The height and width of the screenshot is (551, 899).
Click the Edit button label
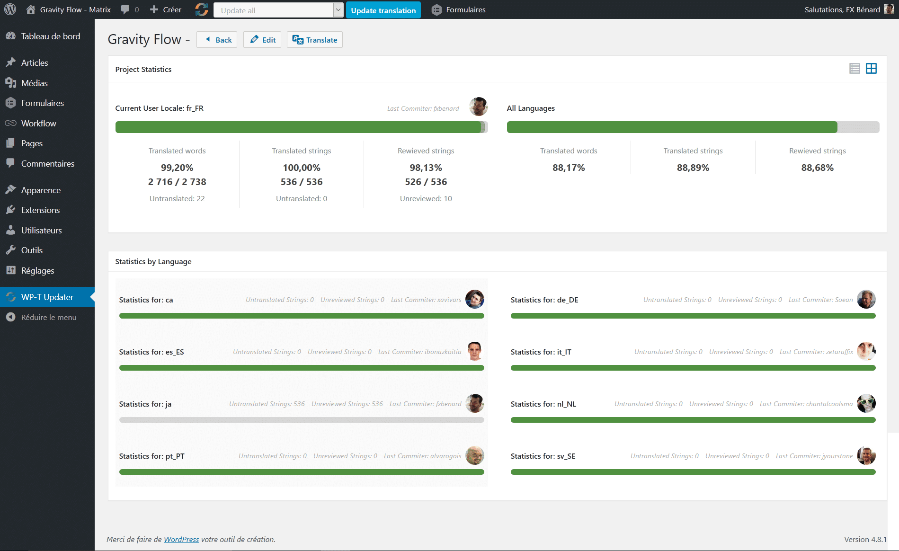269,40
